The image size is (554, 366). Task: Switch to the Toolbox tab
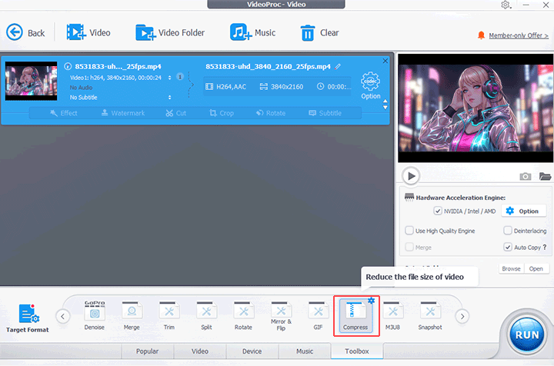(x=357, y=351)
